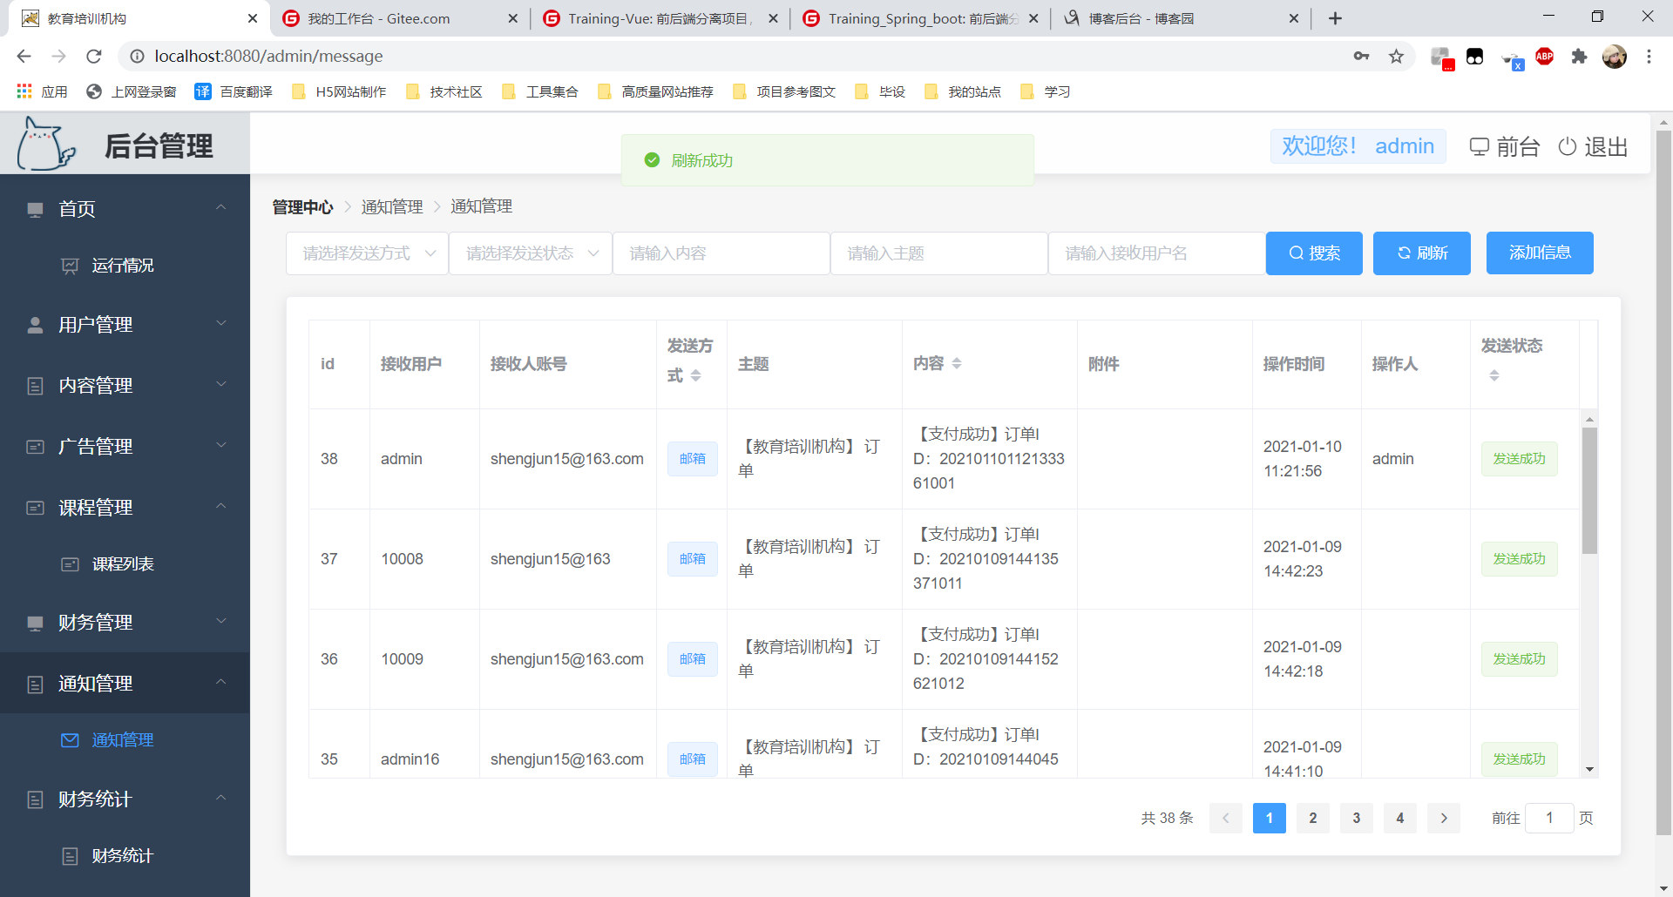1673x897 pixels.
Task: Click the admin panel cat logo
Action: (46, 144)
